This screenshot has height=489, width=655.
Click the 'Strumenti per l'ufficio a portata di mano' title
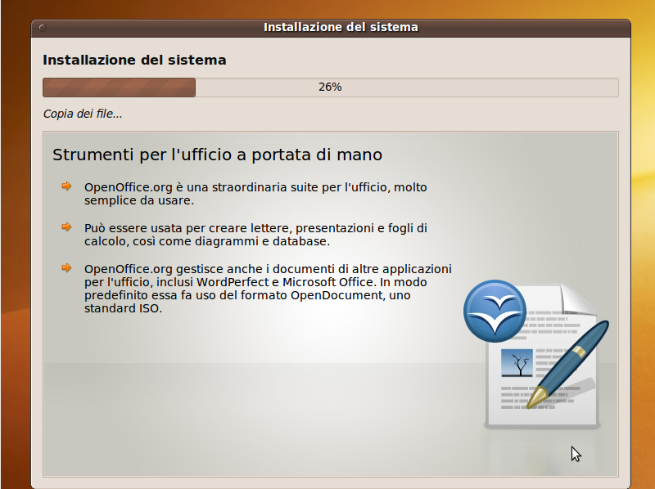click(217, 155)
